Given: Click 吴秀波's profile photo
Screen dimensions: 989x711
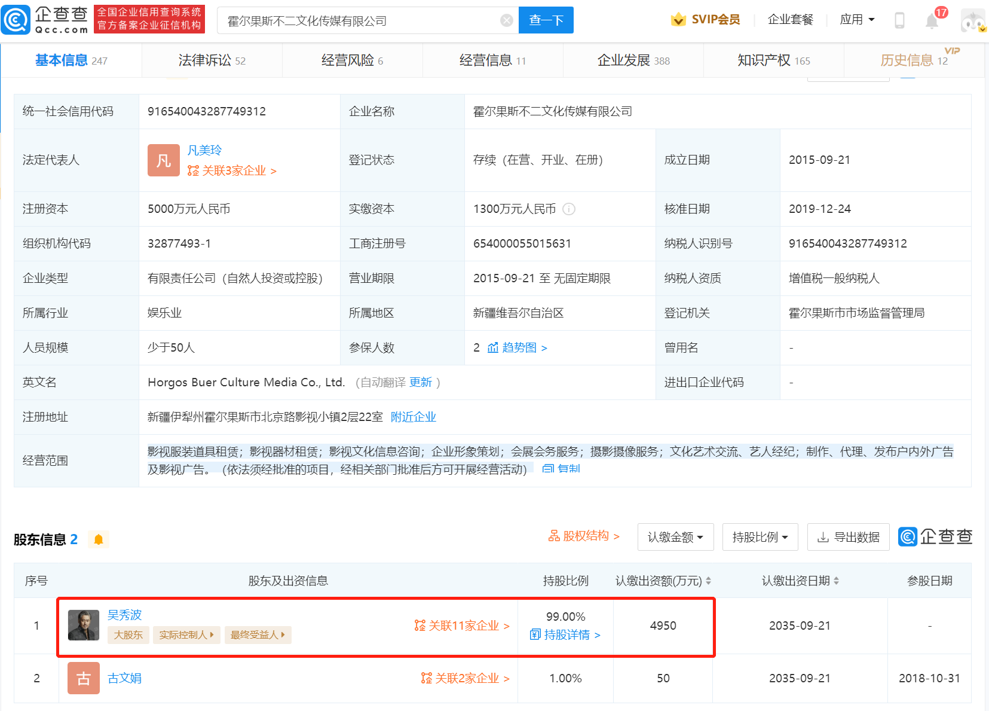Looking at the screenshot, I should 84,625.
